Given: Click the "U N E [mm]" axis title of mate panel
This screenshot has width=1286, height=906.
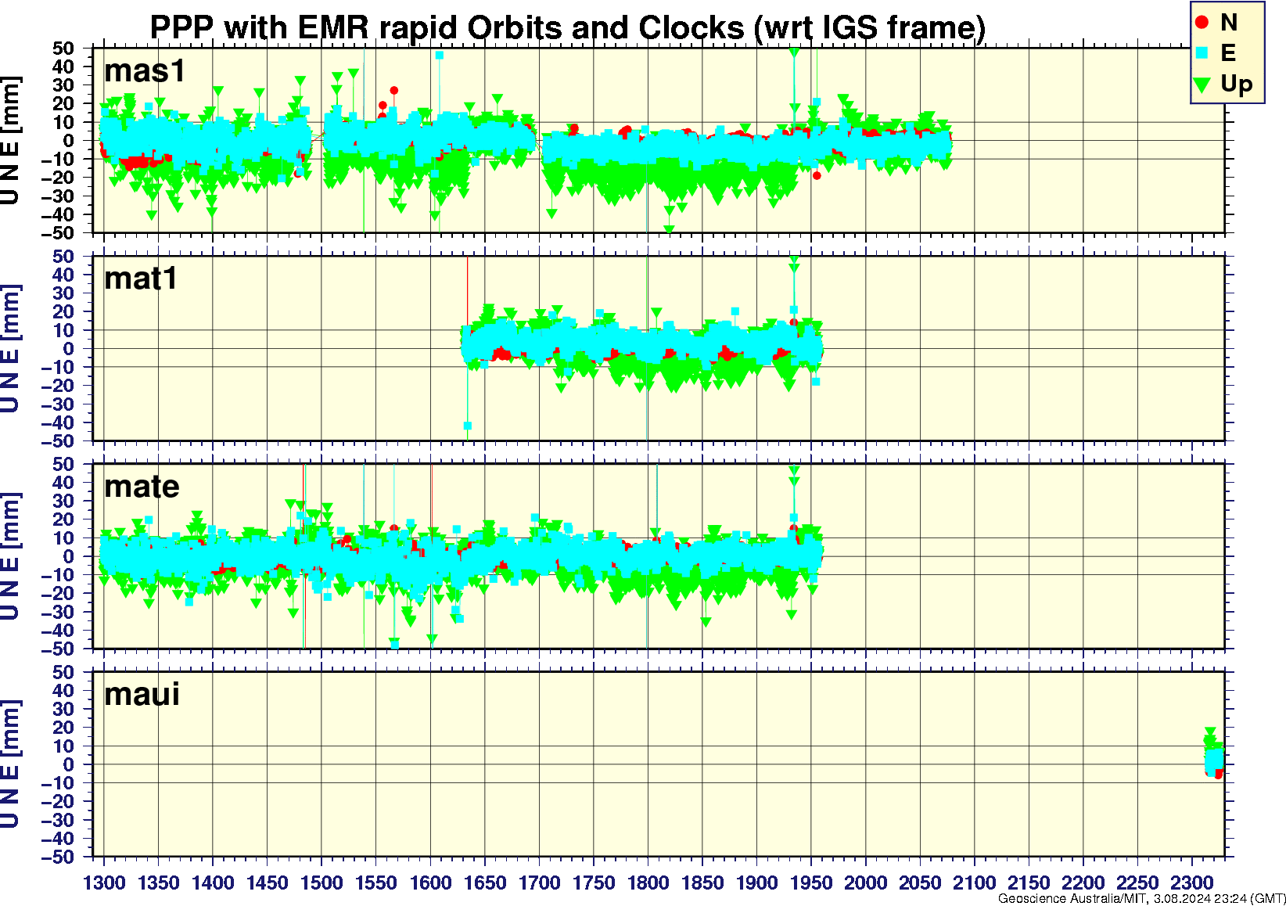Looking at the screenshot, I should (10, 556).
